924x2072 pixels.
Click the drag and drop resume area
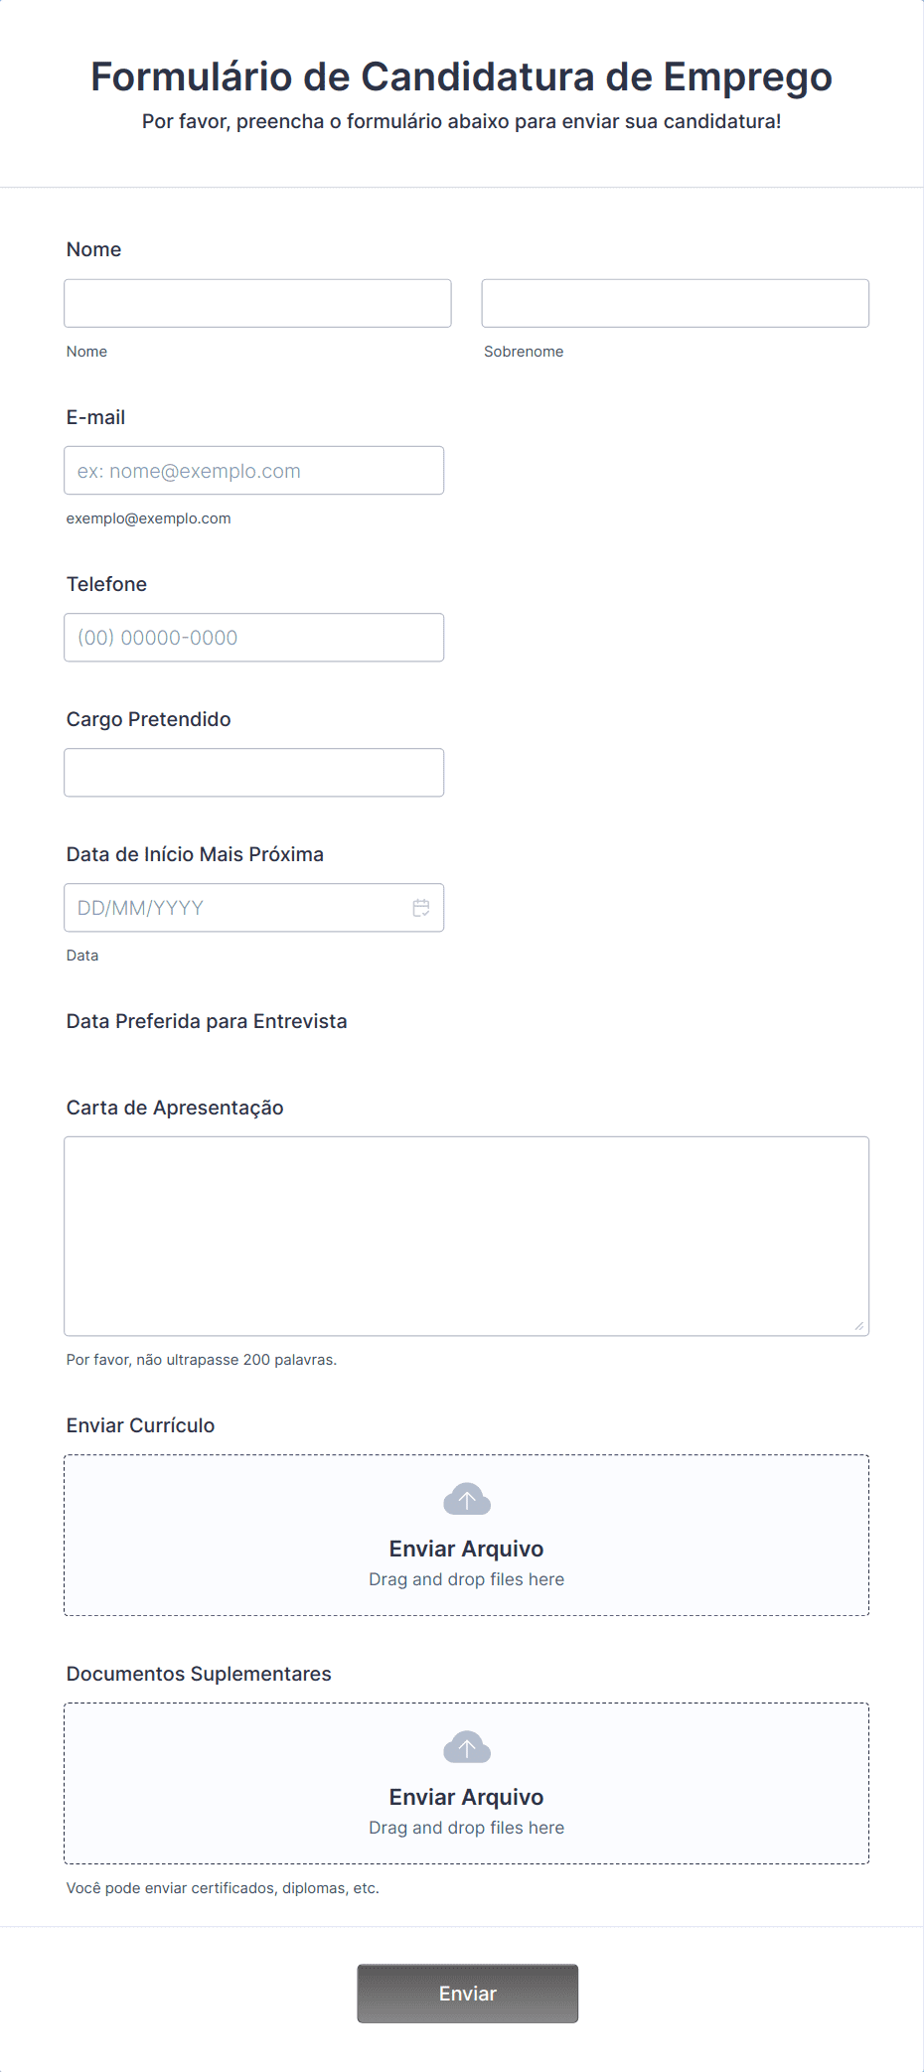(x=466, y=1579)
